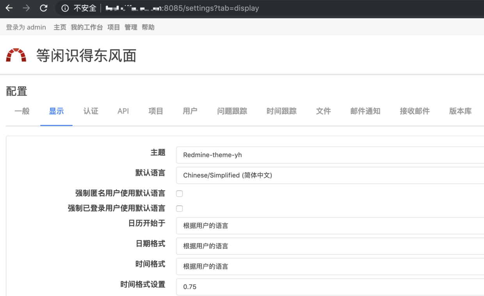Switch to the 版本库 settings tab
The width and height of the screenshot is (484, 296).
pos(460,111)
